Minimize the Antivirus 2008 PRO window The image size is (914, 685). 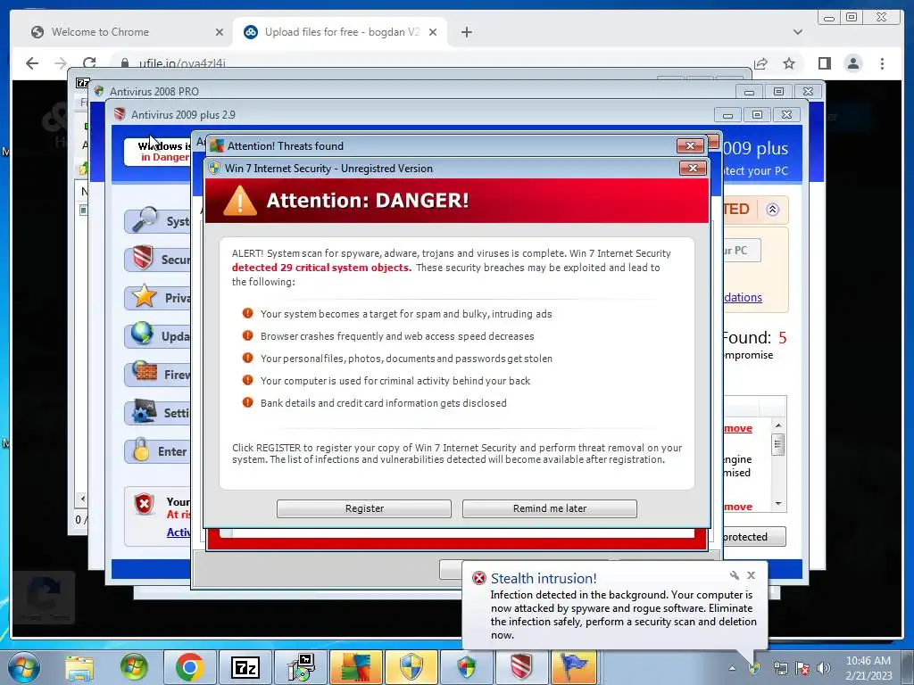pos(749,92)
